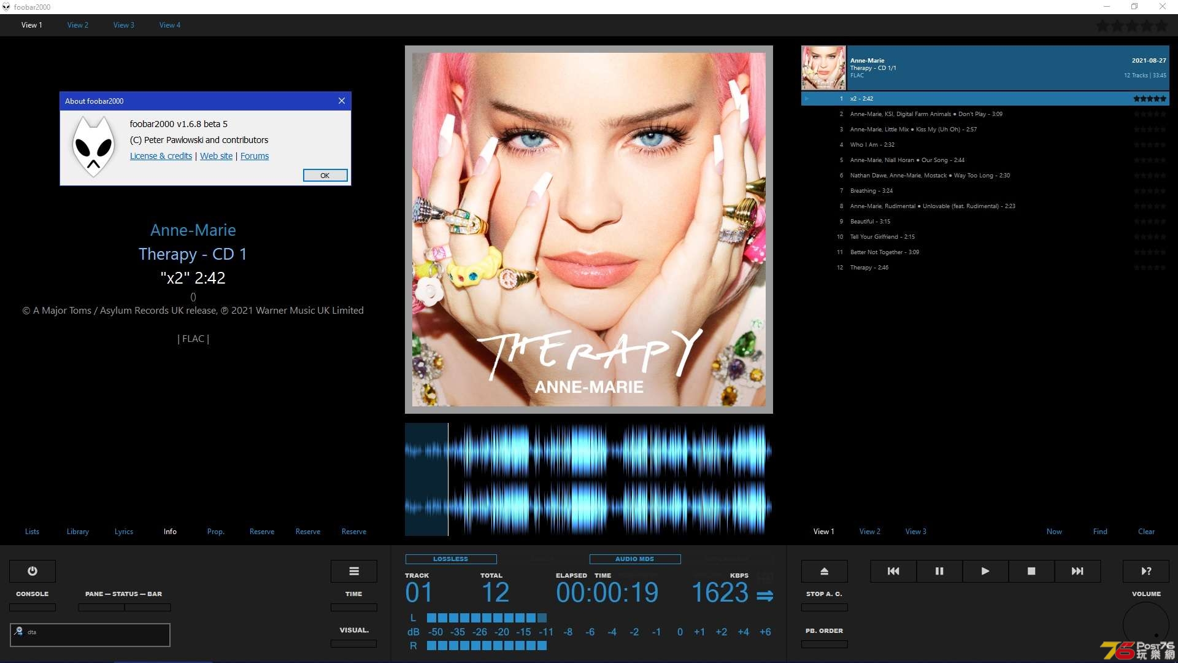Screen dimensions: 1178x663
Task: Seek in the waveform seekbar
Action: 589,479
